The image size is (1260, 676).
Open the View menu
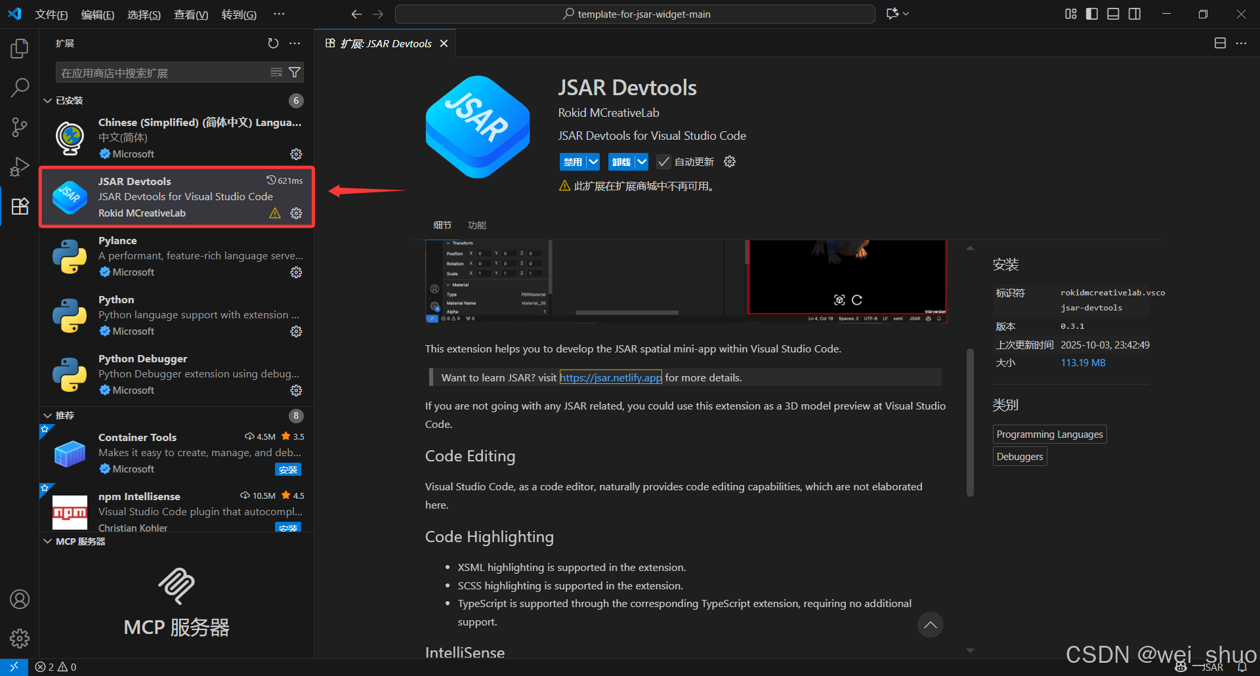[x=191, y=14]
